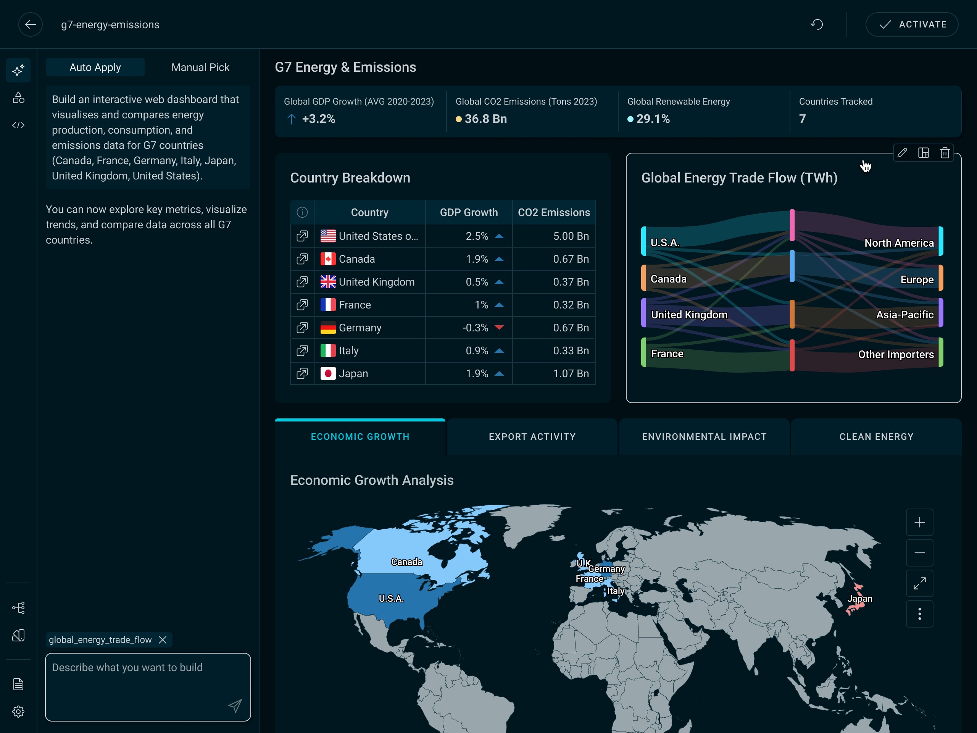This screenshot has height=733, width=977.
Task: Click the layout icon on trade flow card
Action: pos(923,153)
